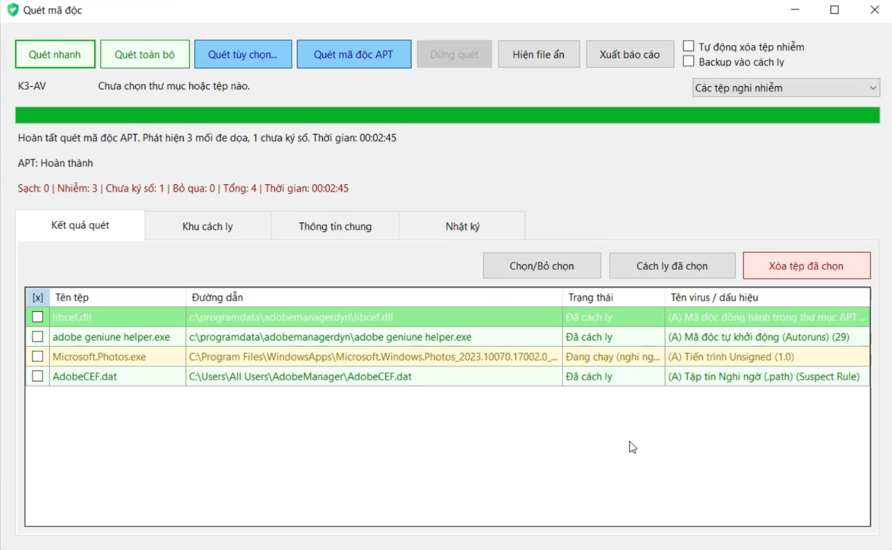Screen dimensions: 892x550
Task: Click the disabled Dừng quét button
Action: coord(454,54)
